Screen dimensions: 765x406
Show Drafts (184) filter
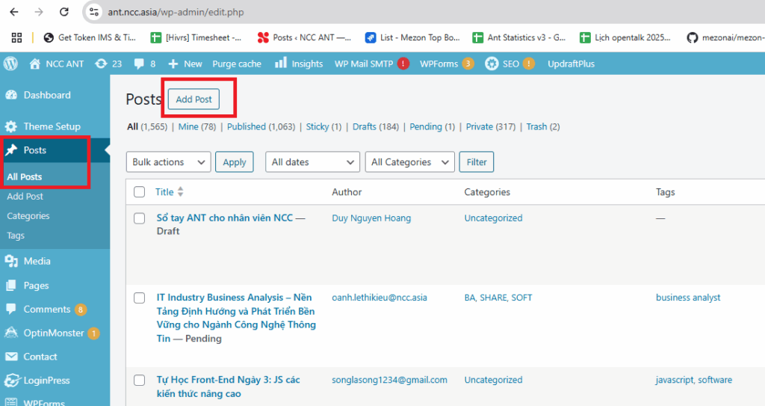[376, 126]
